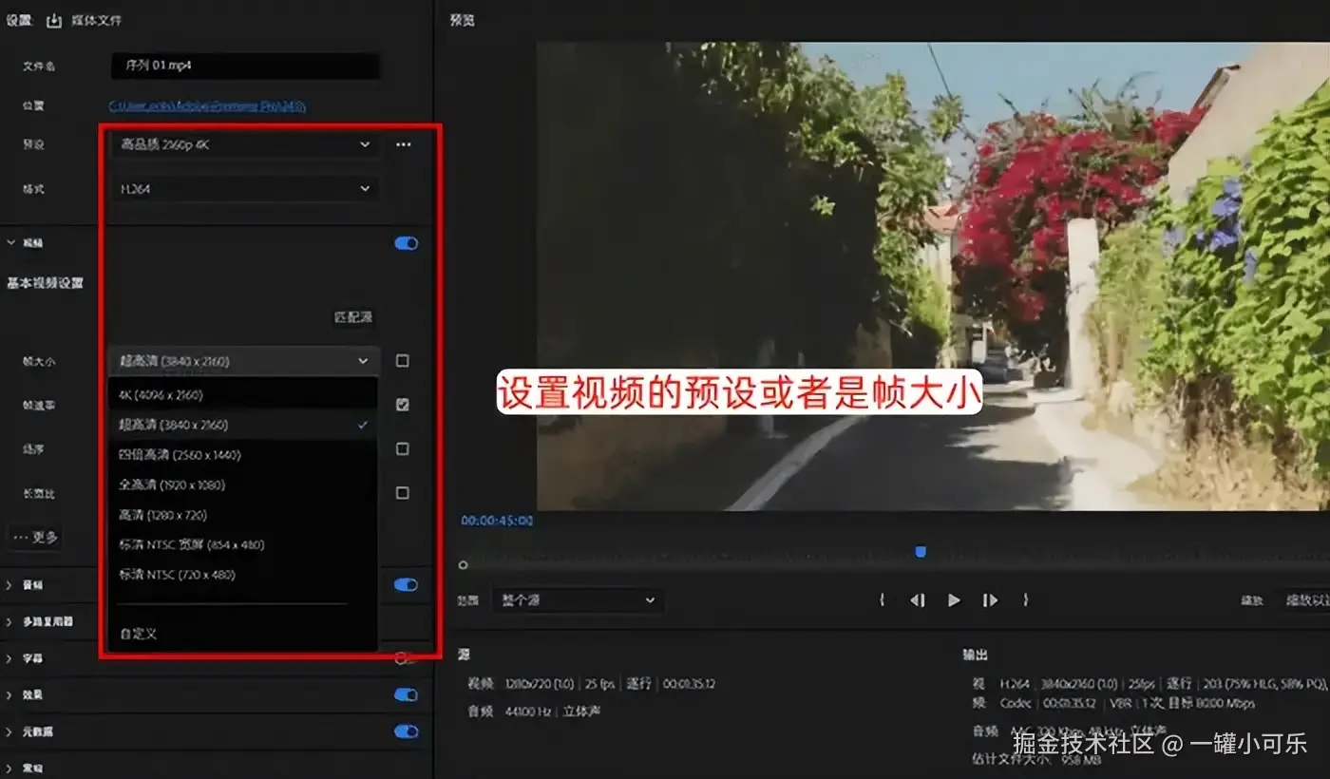Image resolution: width=1330 pixels, height=779 pixels.
Task: Expand the 元数据 section
Action: [10, 731]
